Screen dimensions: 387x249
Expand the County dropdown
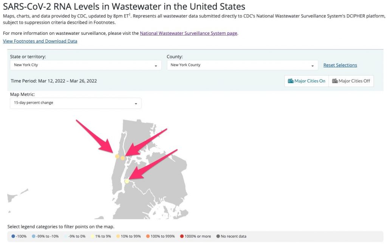tap(242, 65)
